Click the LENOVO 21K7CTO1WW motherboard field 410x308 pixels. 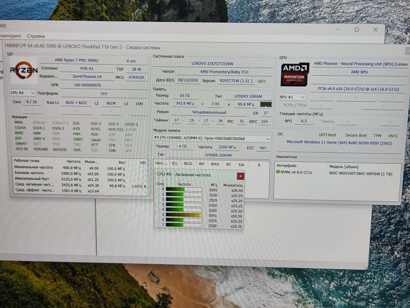(x=212, y=63)
